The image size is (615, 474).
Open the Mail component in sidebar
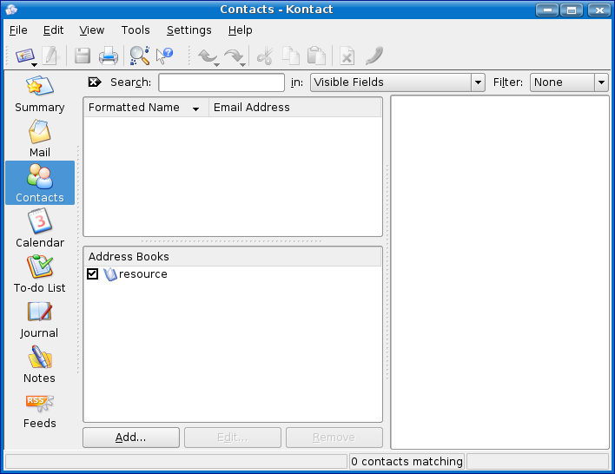40,138
